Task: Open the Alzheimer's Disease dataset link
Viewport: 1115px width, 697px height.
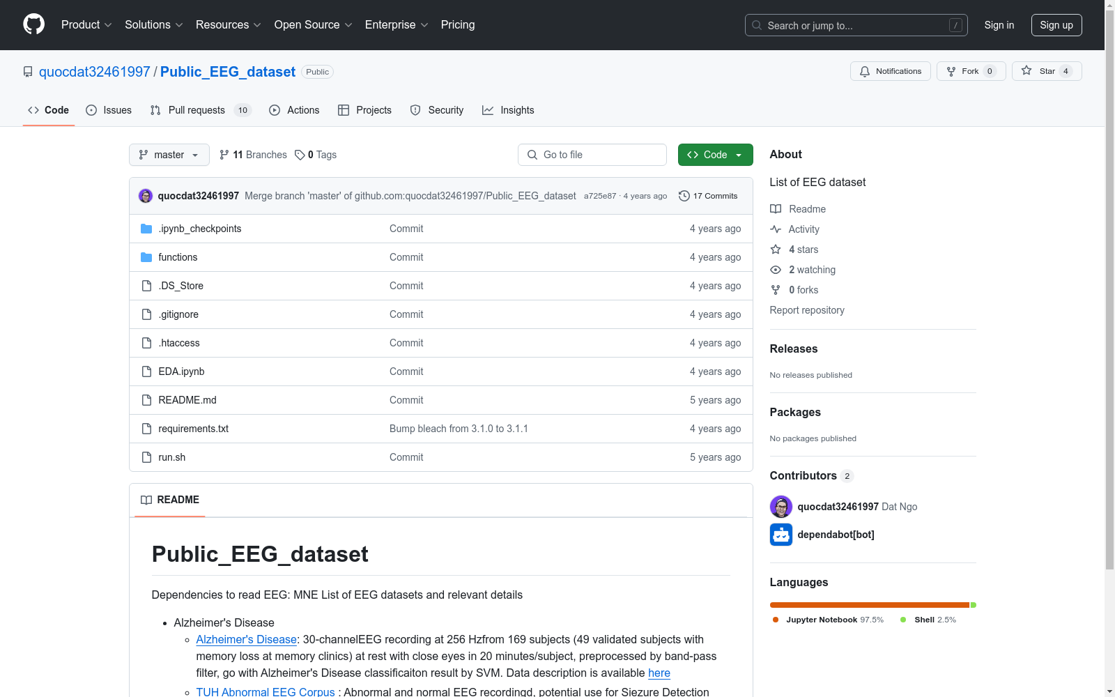Action: (x=247, y=639)
